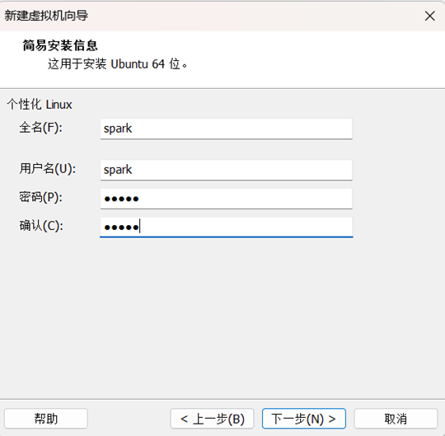Click the 简易安装信息 heading
This screenshot has height=436, width=445.
tap(60, 45)
